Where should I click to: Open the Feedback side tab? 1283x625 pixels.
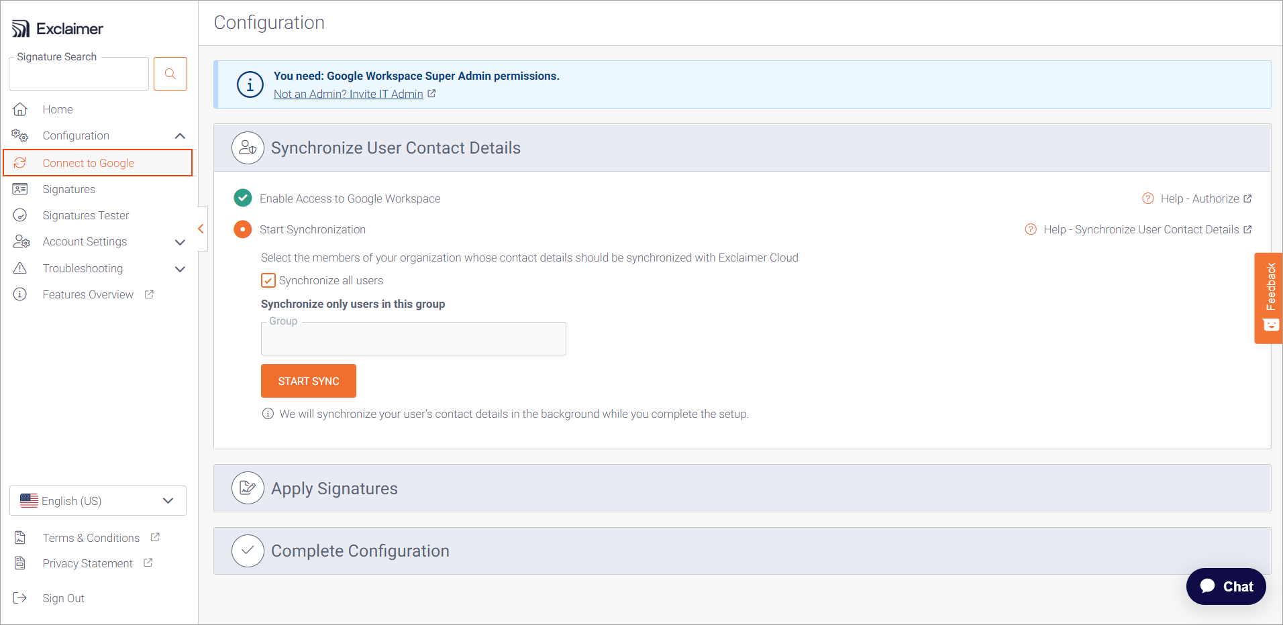1269,298
